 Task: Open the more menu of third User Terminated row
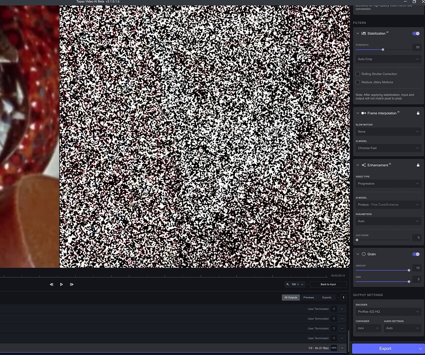342,328
